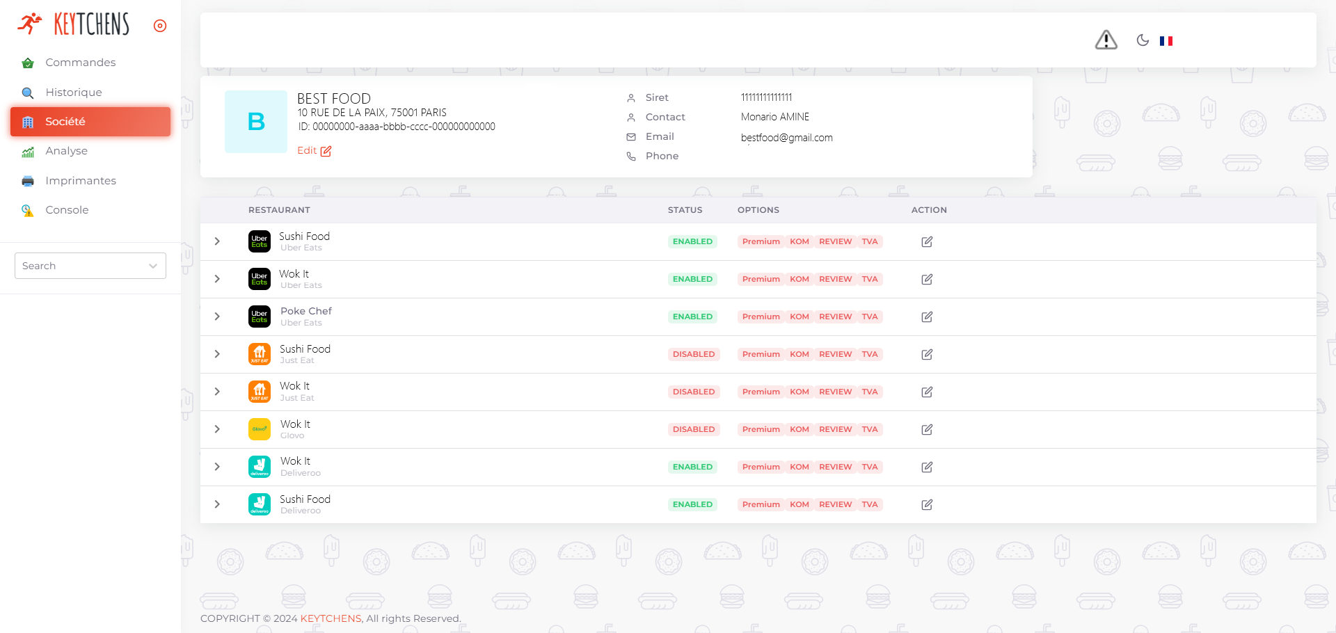
Task: Expand the Wok It Just Eat row
Action: [x=217, y=392]
